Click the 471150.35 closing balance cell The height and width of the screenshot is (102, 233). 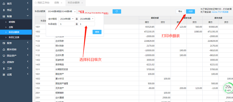[213, 32]
